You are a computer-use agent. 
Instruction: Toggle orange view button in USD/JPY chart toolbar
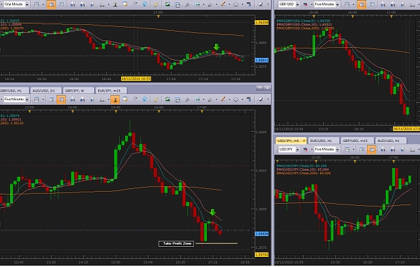[x=372, y=149]
